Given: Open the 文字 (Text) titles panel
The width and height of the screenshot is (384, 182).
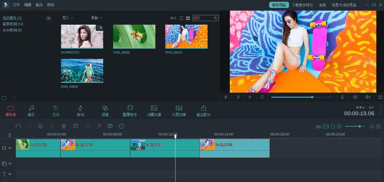Looking at the screenshot, I should (56, 110).
